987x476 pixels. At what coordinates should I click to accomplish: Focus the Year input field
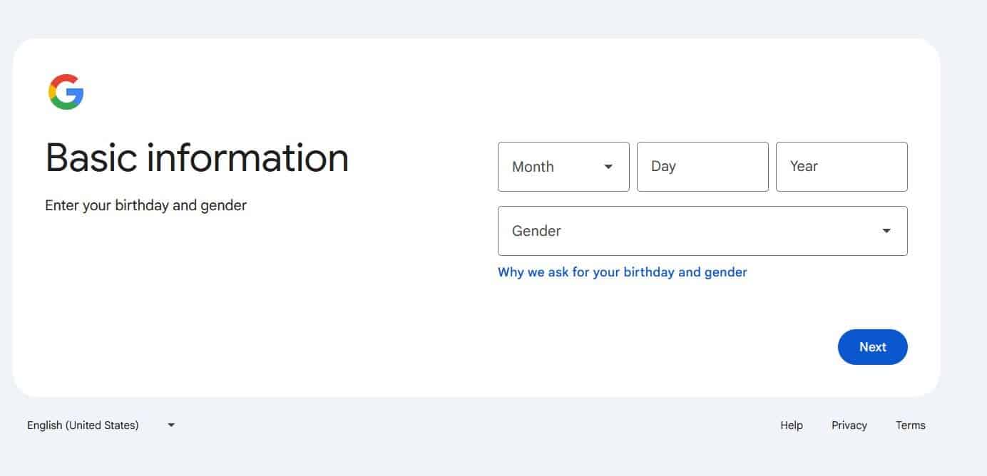click(842, 167)
